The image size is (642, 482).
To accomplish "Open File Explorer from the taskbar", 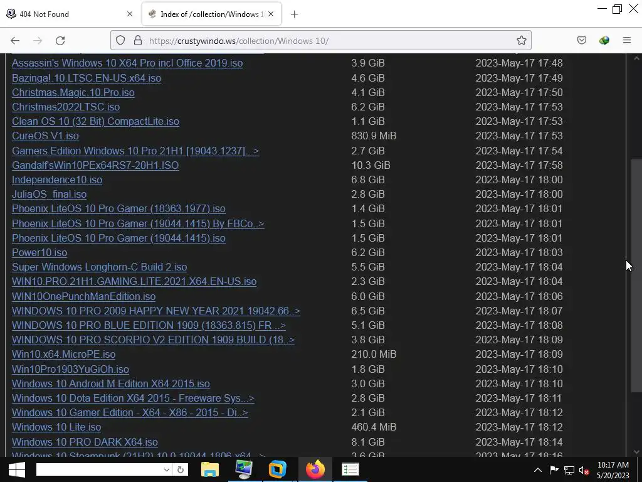I will (210, 469).
